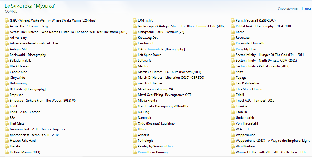
Task: Select 'Payday by Simon Viklund' folder name
Action: click(156, 146)
